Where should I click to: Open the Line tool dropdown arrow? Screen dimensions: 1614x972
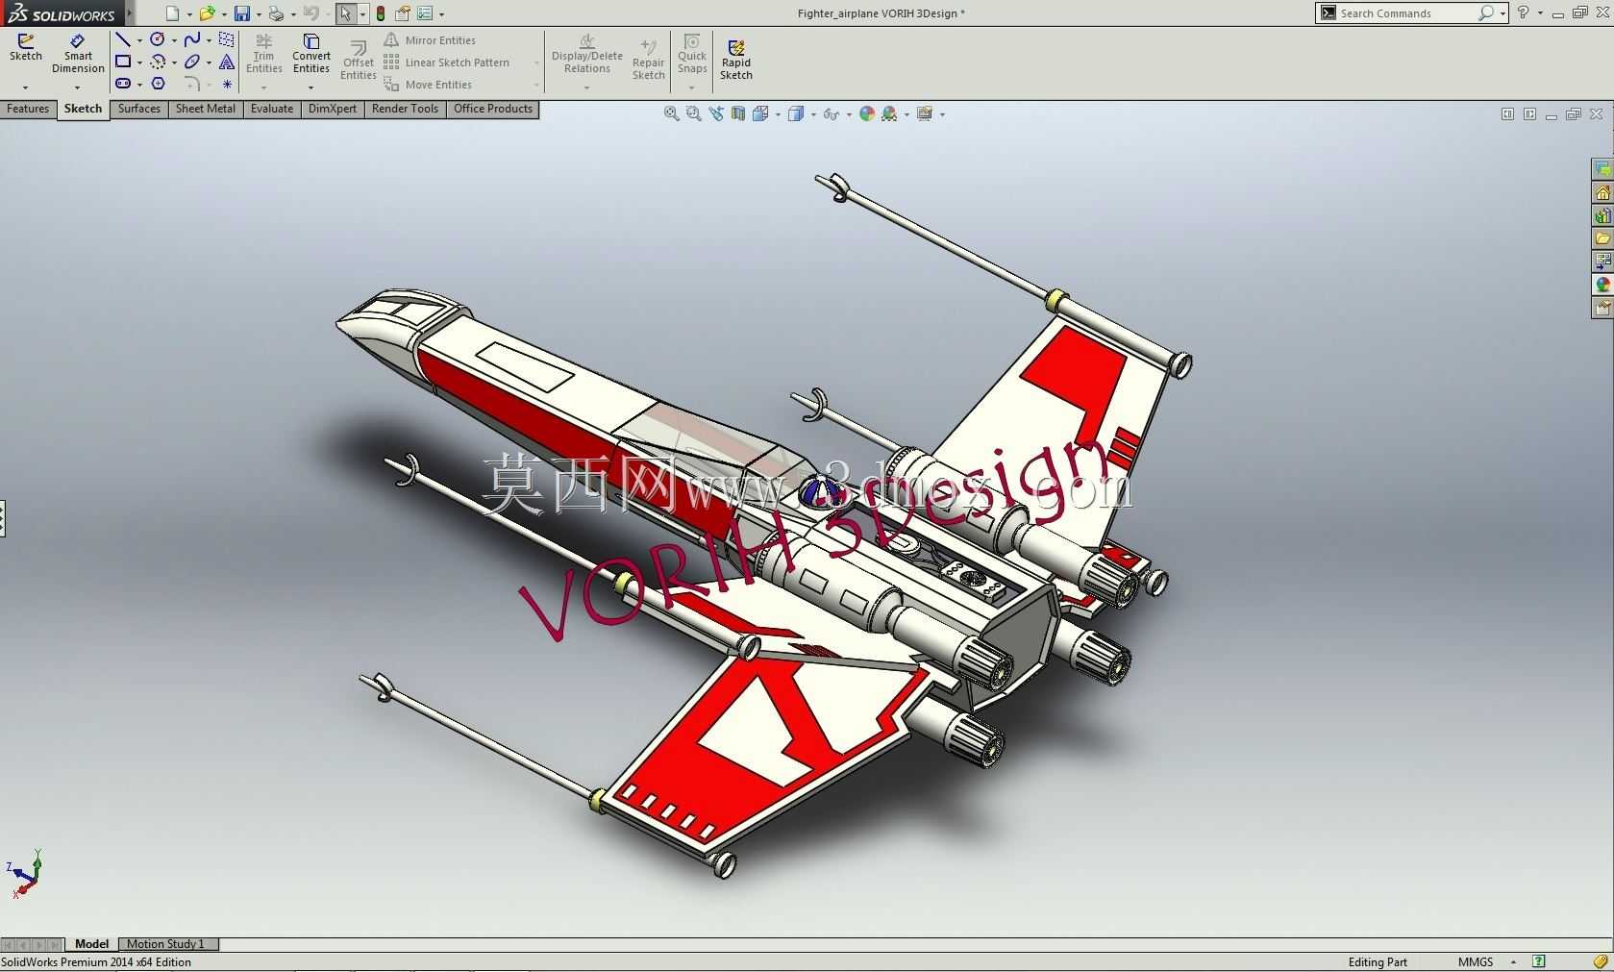pos(139,40)
